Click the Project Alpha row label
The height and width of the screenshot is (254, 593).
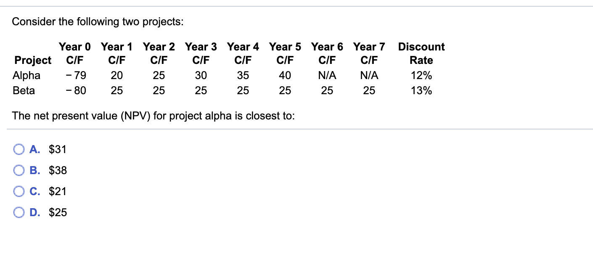click(27, 75)
